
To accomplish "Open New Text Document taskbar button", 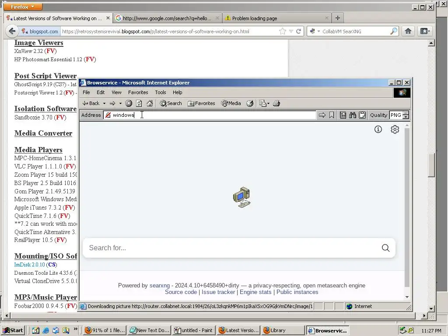I will tap(150, 330).
